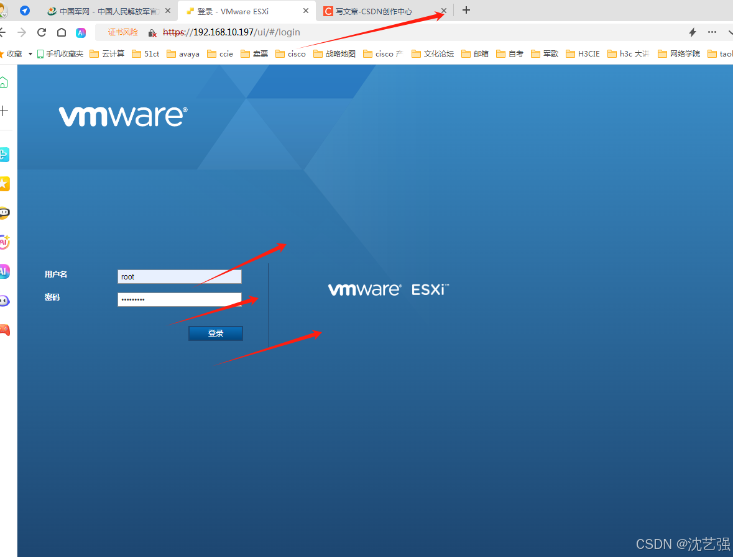Close the 写文章-CSDN创作中心 tab
The width and height of the screenshot is (733, 557).
pos(444,11)
